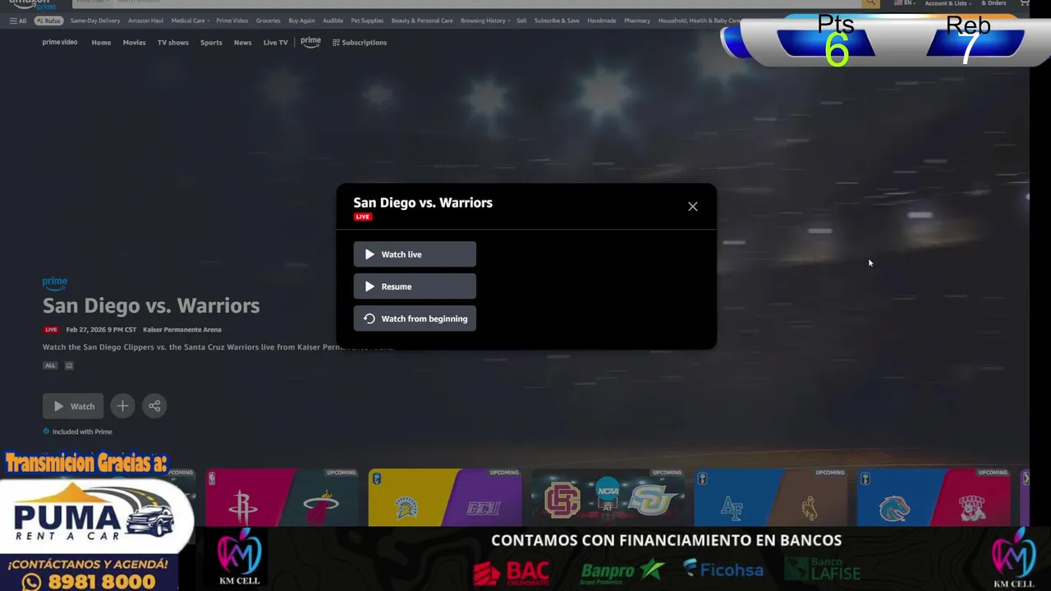This screenshot has height=591, width=1051.
Task: Open the Orders link
Action: point(994,3)
